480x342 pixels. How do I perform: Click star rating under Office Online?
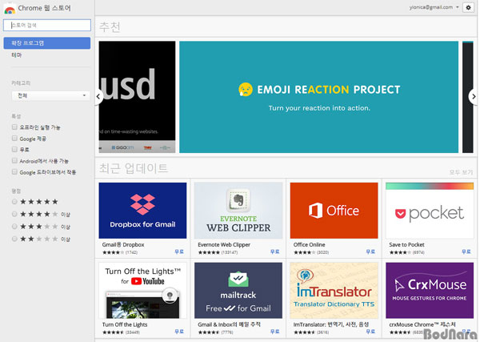click(305, 252)
